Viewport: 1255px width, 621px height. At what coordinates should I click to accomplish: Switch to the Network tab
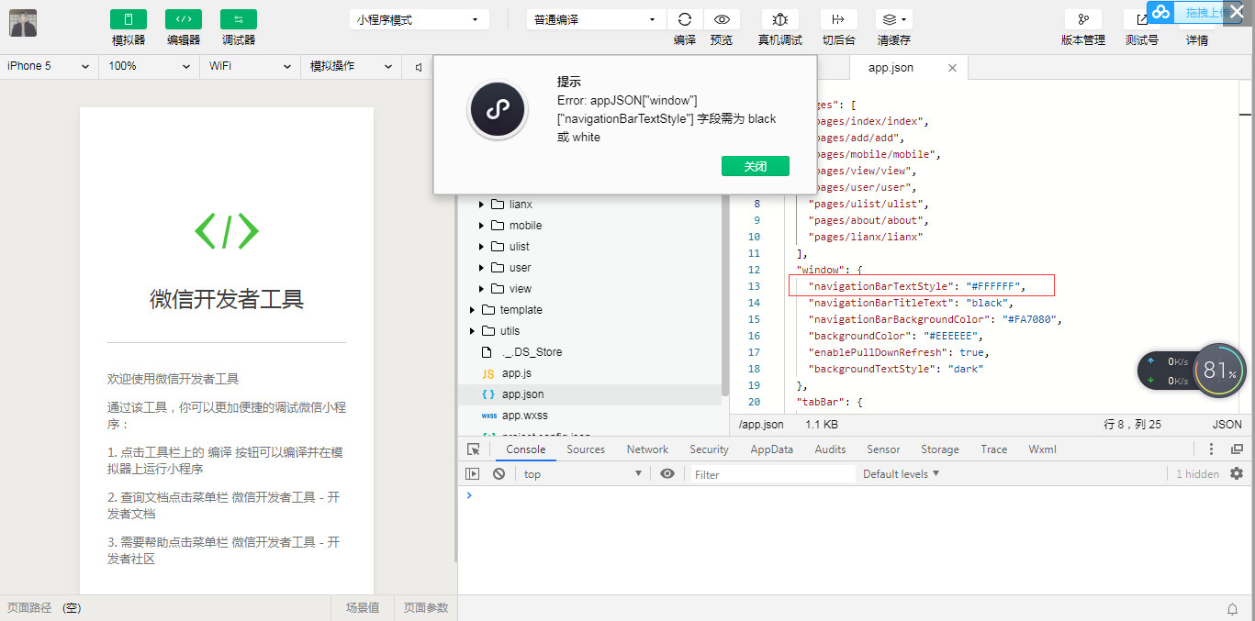pyautogui.click(x=647, y=449)
